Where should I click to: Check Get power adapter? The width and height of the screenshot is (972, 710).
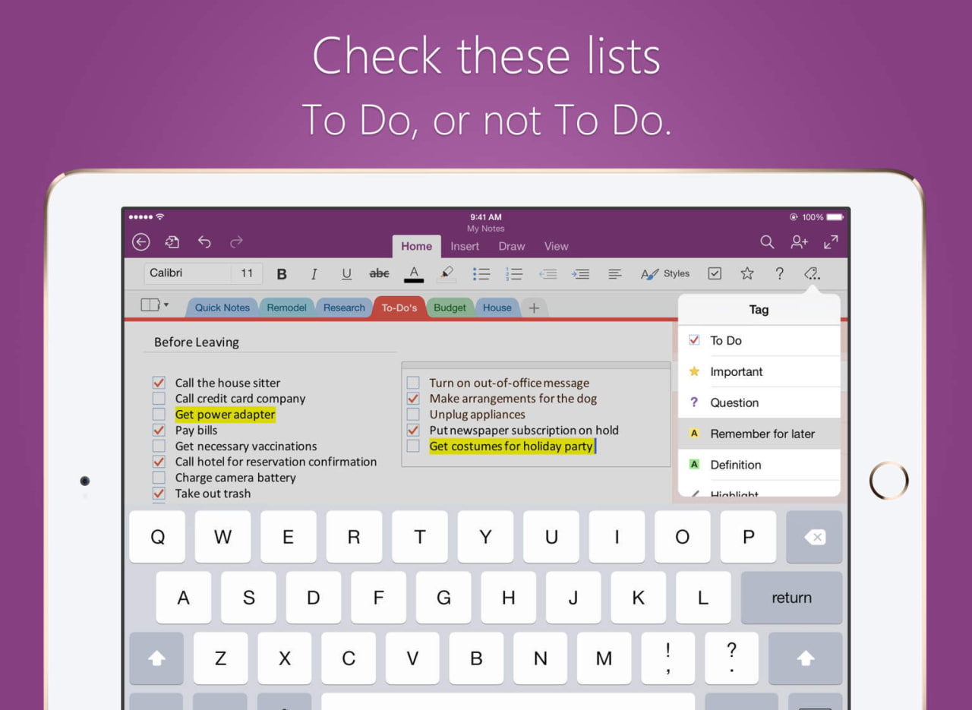(159, 415)
